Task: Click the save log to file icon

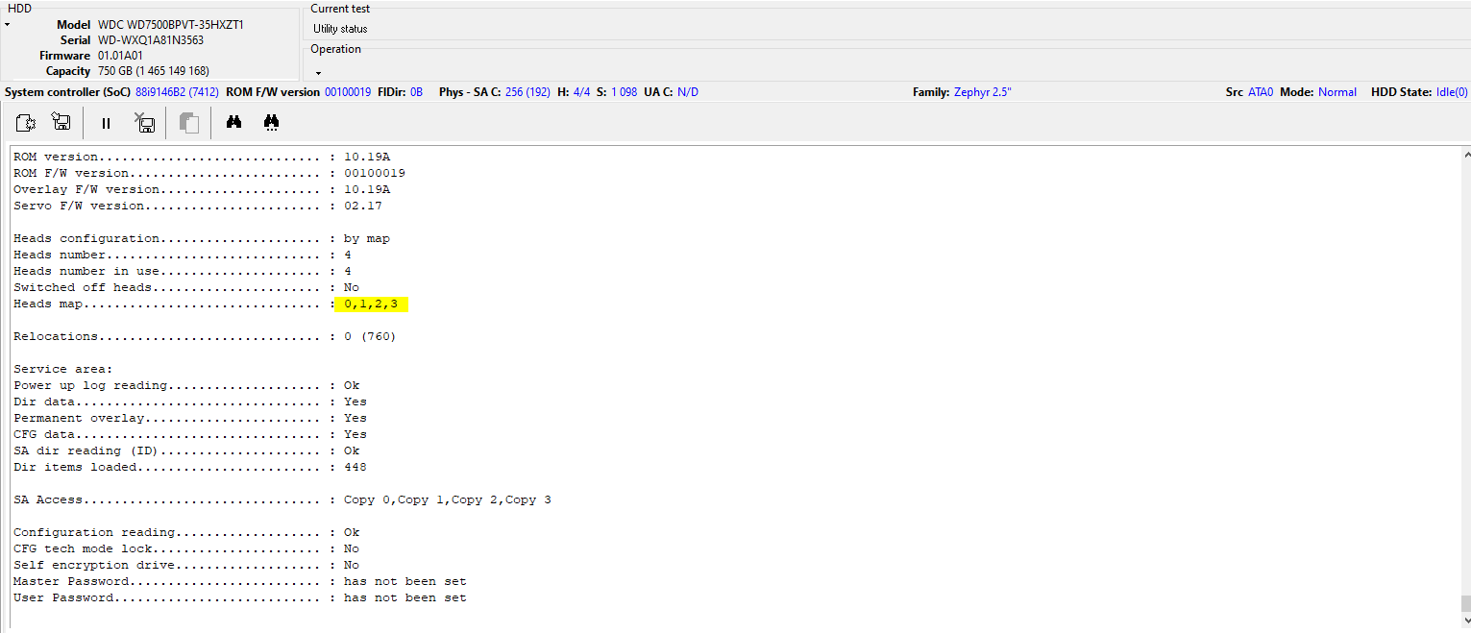Action: coord(61,122)
